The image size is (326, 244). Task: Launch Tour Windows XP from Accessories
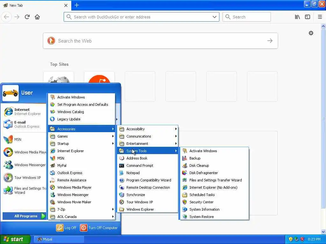(x=148, y=202)
